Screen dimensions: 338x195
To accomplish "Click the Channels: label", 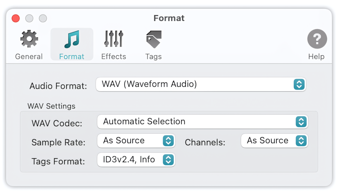I will (205, 142).
